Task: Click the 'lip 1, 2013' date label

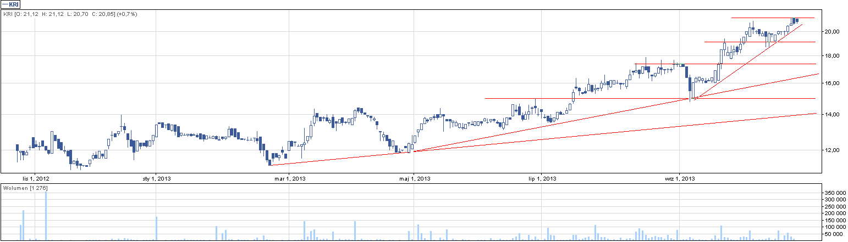Action: tap(542, 179)
